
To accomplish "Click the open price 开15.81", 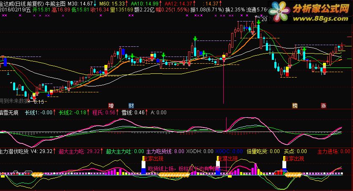I will (x=41, y=10).
